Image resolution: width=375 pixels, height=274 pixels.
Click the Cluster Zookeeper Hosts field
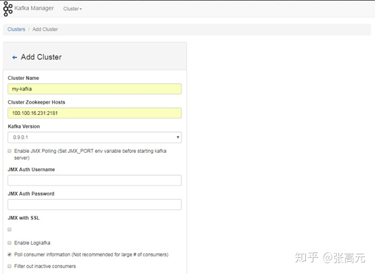(95, 113)
